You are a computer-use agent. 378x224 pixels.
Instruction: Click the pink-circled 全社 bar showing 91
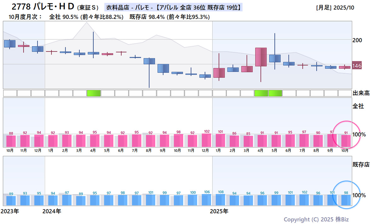point(346,141)
